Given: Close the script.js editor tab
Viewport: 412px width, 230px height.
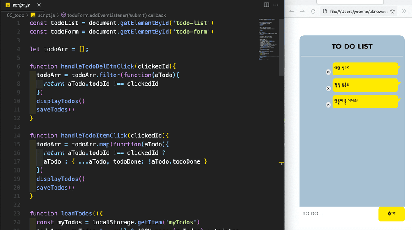Looking at the screenshot, I should (39, 5).
